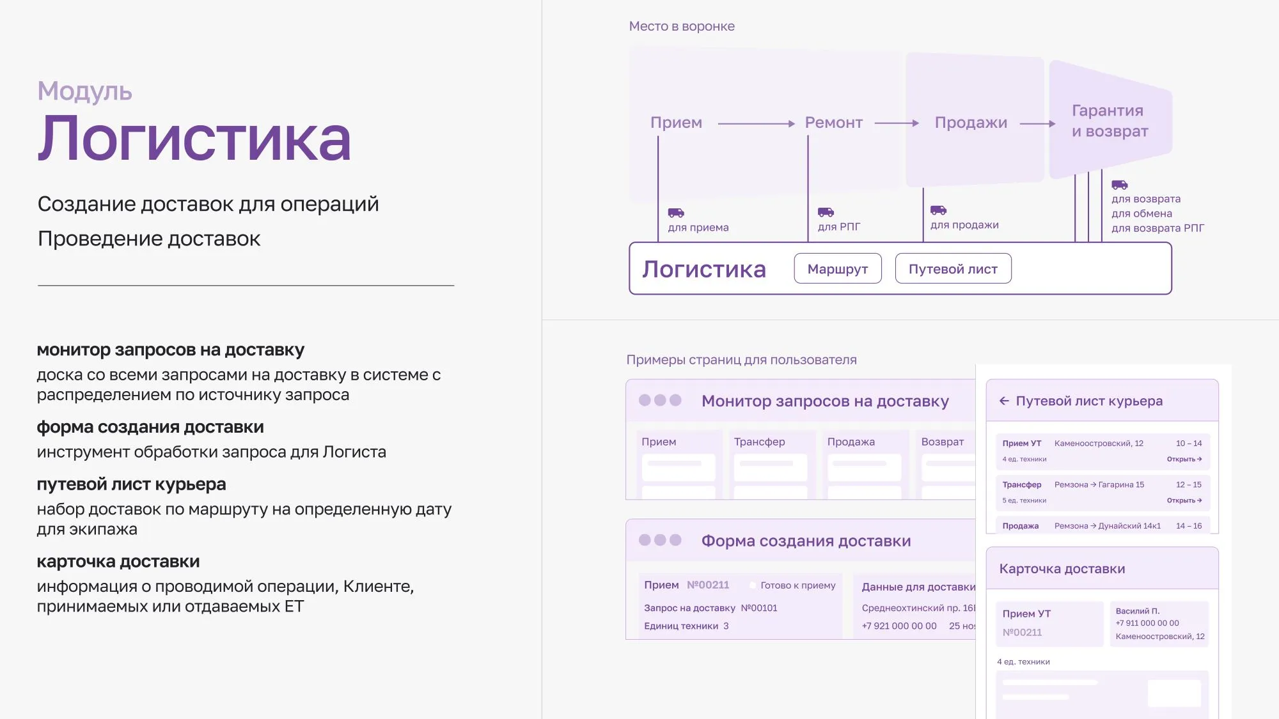Select the «Возврат» column in the monitor
The image size is (1279, 719).
point(951,442)
